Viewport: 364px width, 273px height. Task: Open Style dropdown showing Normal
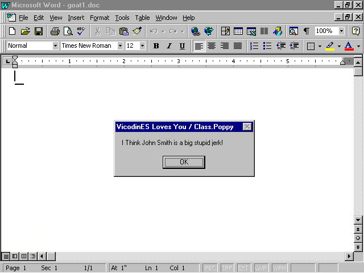coord(55,45)
